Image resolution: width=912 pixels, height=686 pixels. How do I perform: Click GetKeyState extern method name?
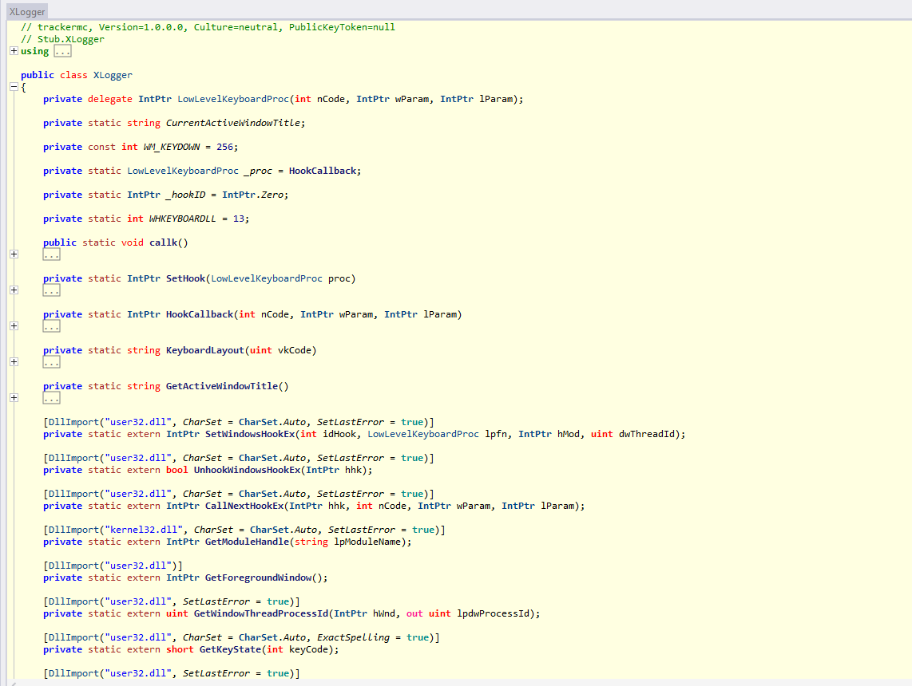tap(230, 649)
